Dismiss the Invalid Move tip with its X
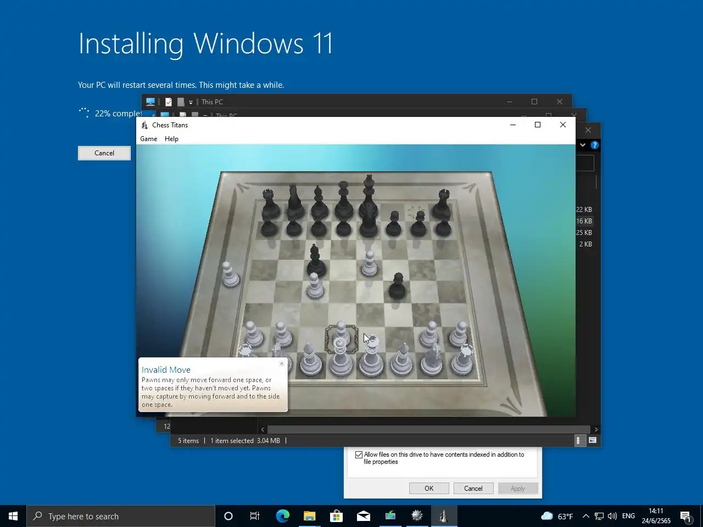This screenshot has width=703, height=527. 282,363
